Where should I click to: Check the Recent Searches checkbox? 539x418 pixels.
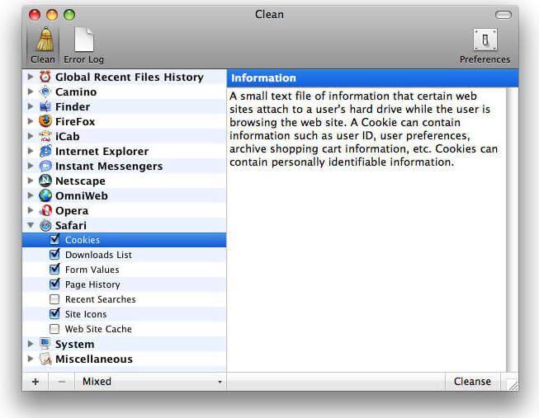click(x=54, y=299)
